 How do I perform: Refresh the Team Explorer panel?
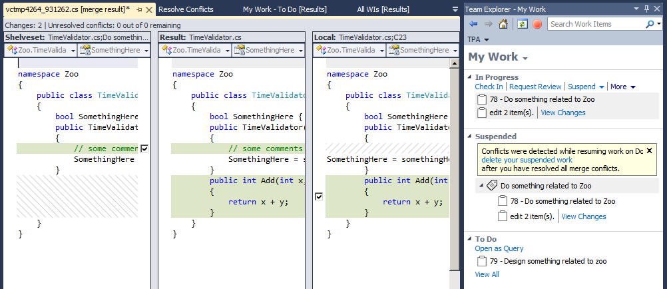[x=523, y=24]
